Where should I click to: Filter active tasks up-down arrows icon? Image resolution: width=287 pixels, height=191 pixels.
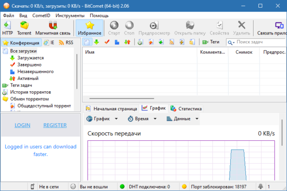pos(127,42)
